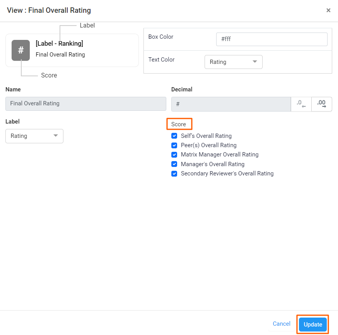This screenshot has width=338, height=335.
Task: Click the Name field showing Final Overall Rating
Action: click(x=85, y=103)
